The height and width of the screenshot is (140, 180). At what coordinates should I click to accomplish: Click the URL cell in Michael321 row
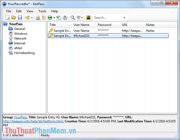[132, 36]
